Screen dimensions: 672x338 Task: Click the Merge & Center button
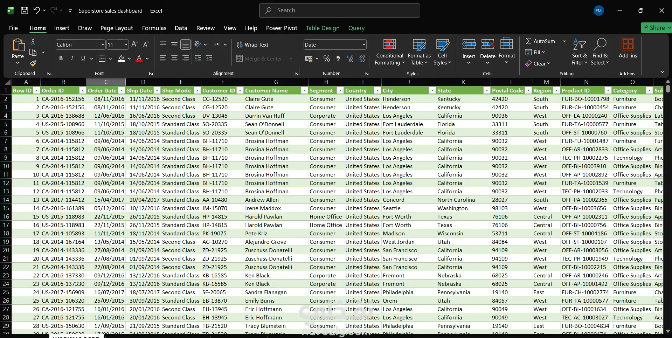pyautogui.click(x=259, y=58)
